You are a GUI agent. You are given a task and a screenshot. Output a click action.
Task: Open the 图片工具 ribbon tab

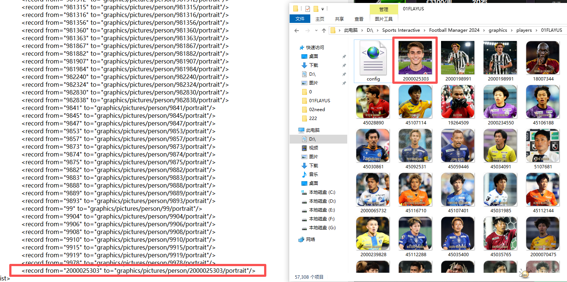pyautogui.click(x=383, y=19)
